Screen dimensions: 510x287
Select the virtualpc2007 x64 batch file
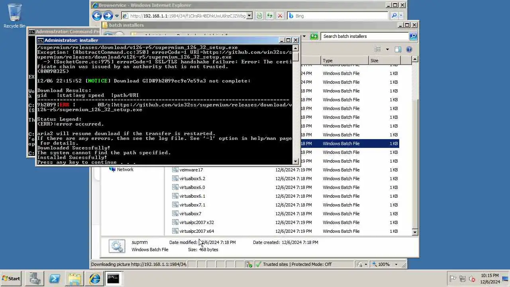click(x=196, y=231)
